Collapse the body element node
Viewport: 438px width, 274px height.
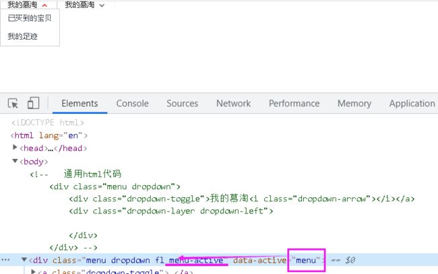[x=15, y=161]
